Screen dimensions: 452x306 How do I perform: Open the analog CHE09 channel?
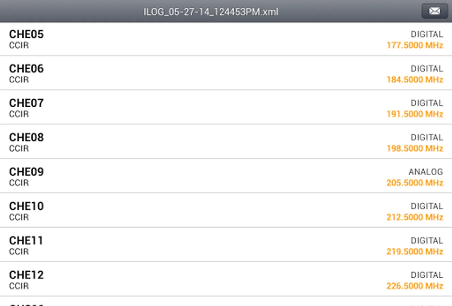[226, 176]
